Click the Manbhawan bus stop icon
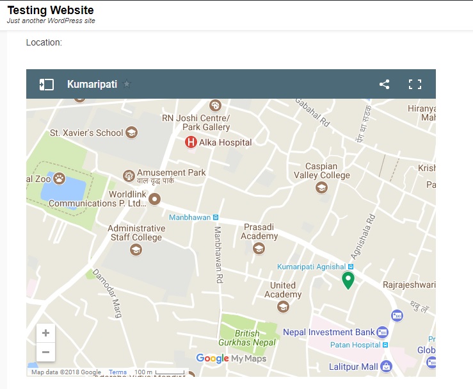Screen dimensions: 473x389 pos(216,217)
